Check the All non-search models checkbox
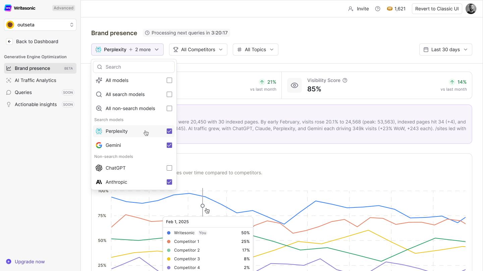Image resolution: width=483 pixels, height=271 pixels. point(169,108)
